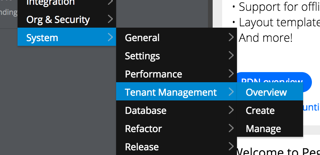The height and width of the screenshot is (155, 320).
Task: Expand the General submenu
Action: pos(177,37)
